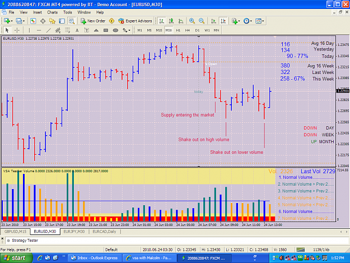
Task: Insert a rectangle shape
Action: [106, 30]
